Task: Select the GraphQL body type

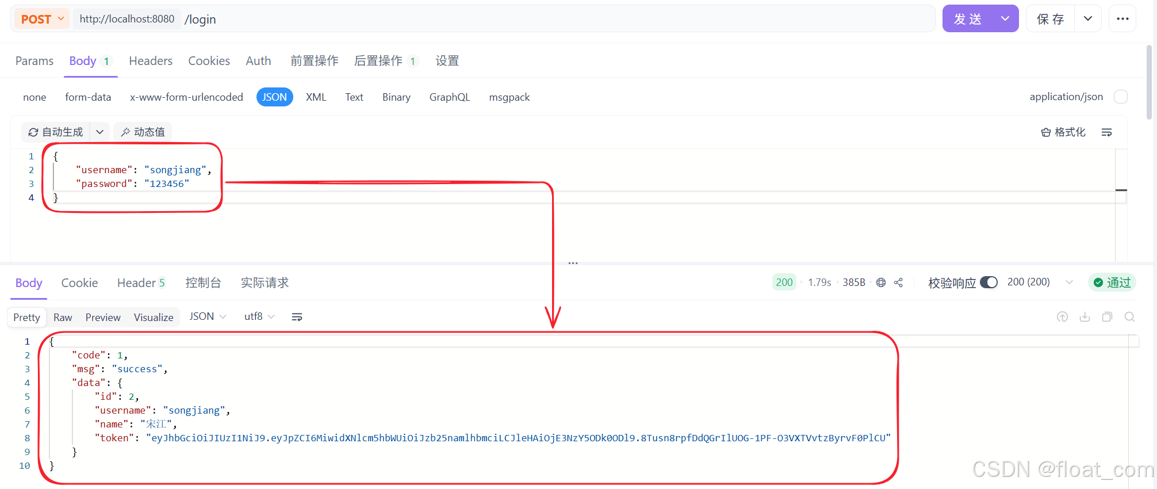Action: pos(450,97)
